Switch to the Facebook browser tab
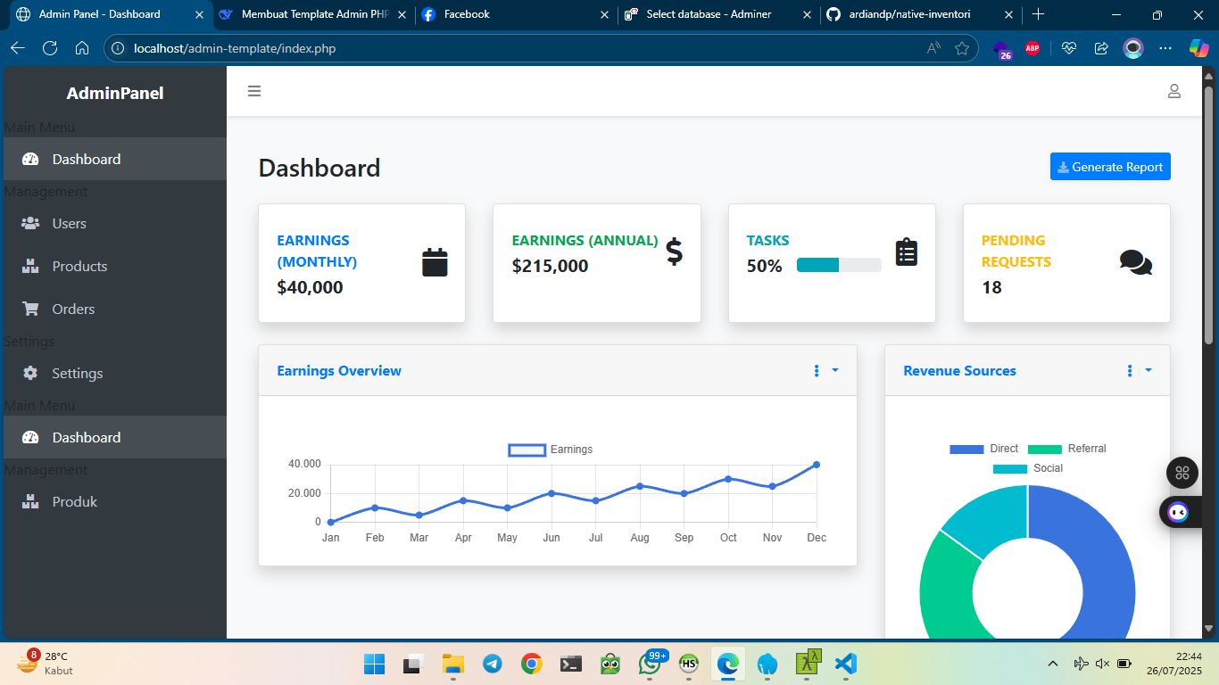Image resolution: width=1219 pixels, height=685 pixels. tap(517, 14)
